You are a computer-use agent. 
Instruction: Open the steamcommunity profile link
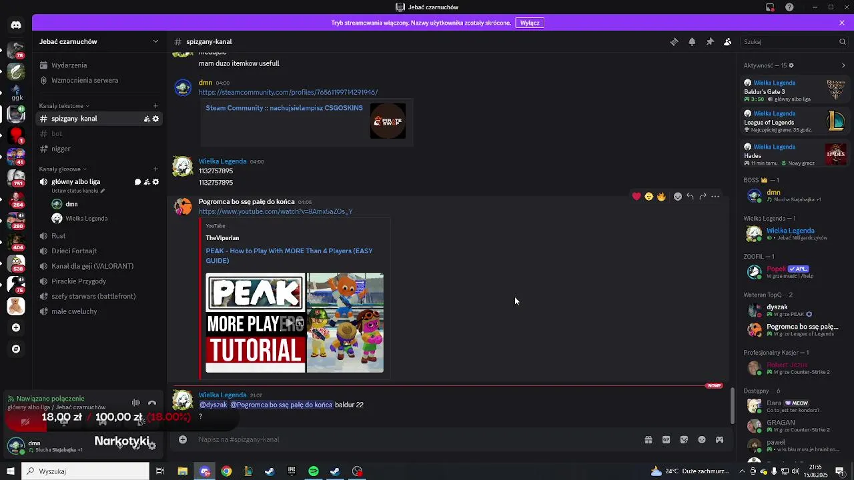pos(288,92)
